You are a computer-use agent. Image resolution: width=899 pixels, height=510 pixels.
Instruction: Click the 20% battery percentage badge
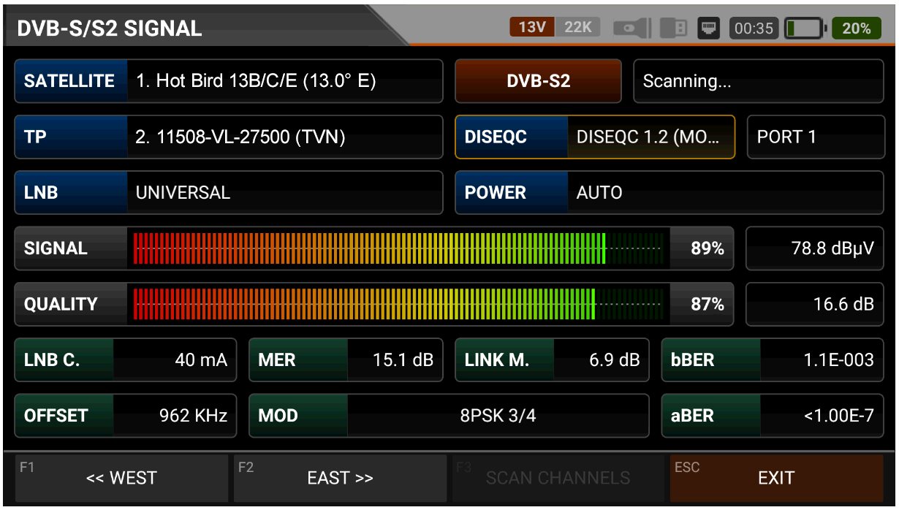pos(856,28)
